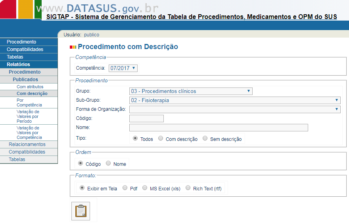Choose MS Excel (xls) format option
349x224 pixels.
[145, 188]
